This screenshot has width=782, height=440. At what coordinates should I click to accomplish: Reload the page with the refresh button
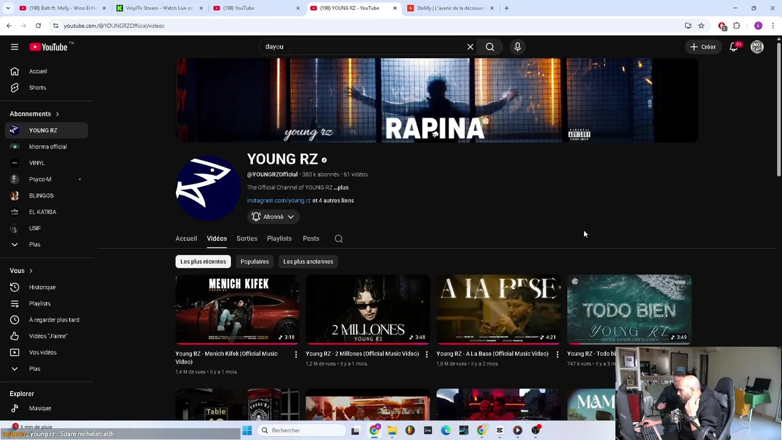coord(38,26)
